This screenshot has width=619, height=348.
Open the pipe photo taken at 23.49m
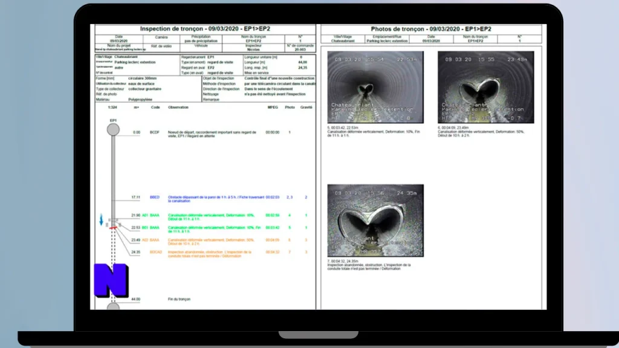click(485, 87)
